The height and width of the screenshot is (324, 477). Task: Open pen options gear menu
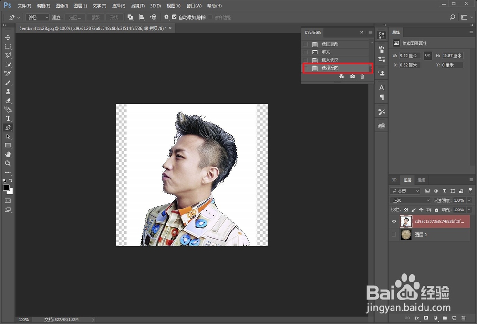166,17
